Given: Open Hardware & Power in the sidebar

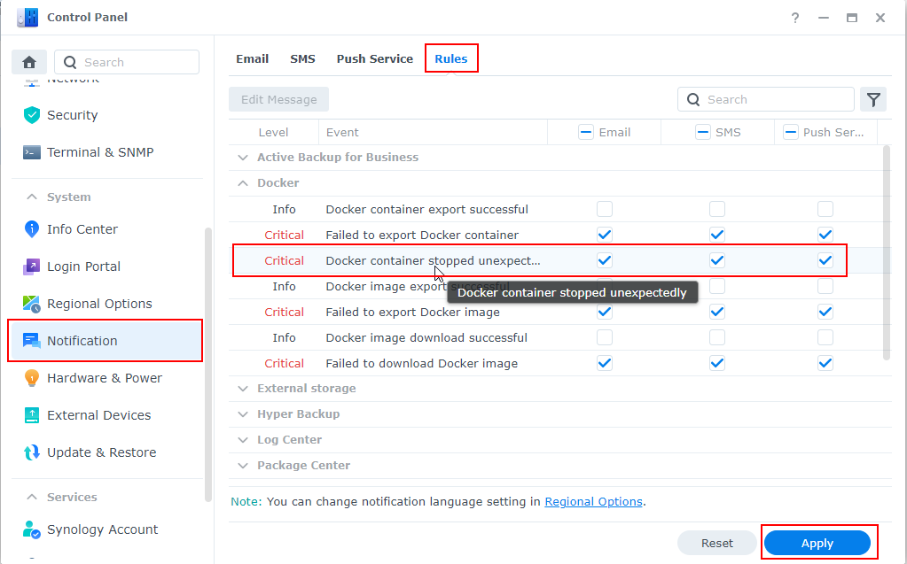Looking at the screenshot, I should (105, 378).
